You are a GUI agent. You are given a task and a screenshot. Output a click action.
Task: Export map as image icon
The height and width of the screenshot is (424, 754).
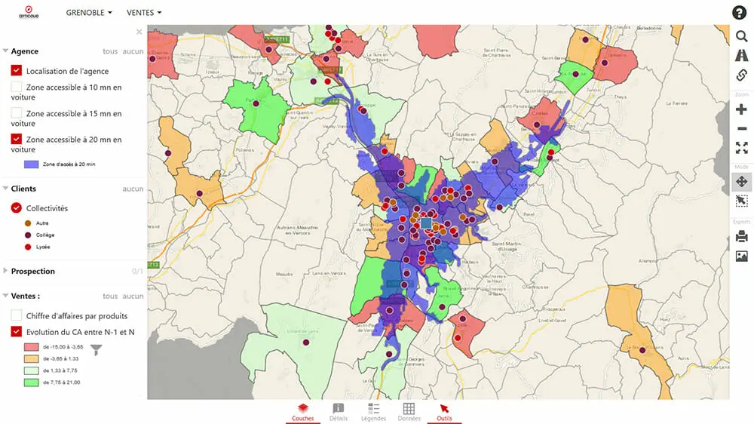point(741,257)
